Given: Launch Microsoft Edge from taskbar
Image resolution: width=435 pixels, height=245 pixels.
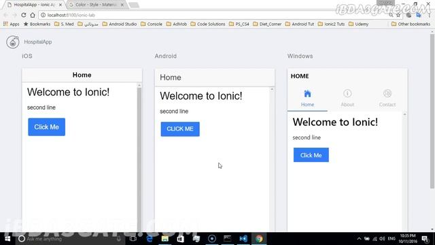Looking at the screenshot, I should click(x=150, y=239).
